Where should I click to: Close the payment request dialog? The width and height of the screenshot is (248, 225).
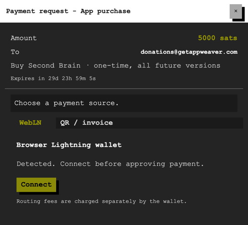pos(236,11)
